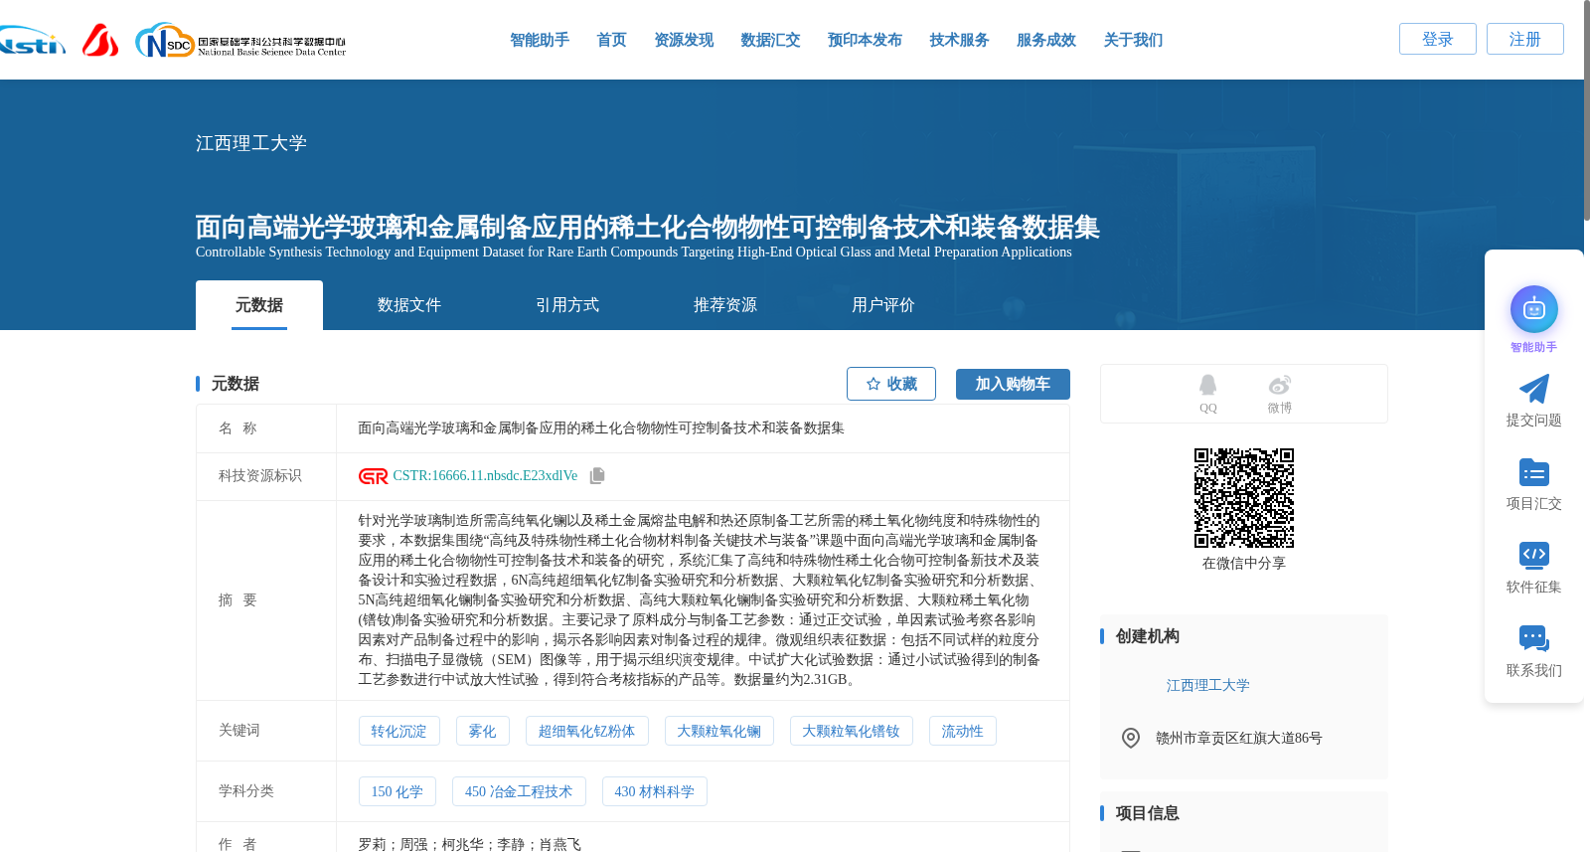The height and width of the screenshot is (852, 1590).
Task: Switch to the 引用方式 tab
Action: click(567, 305)
